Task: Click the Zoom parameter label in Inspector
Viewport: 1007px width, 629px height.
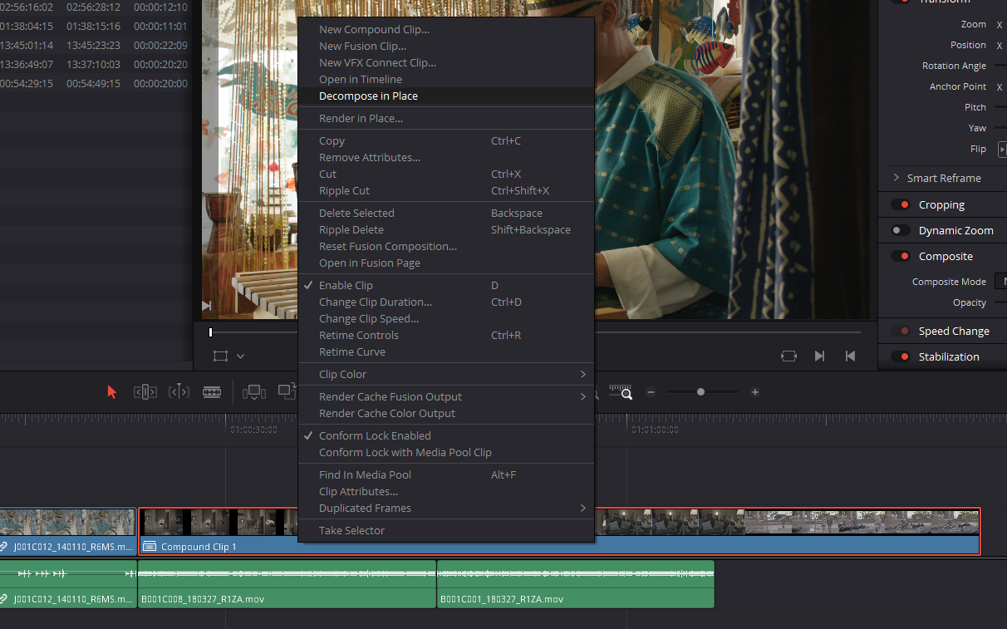Action: 974,25
